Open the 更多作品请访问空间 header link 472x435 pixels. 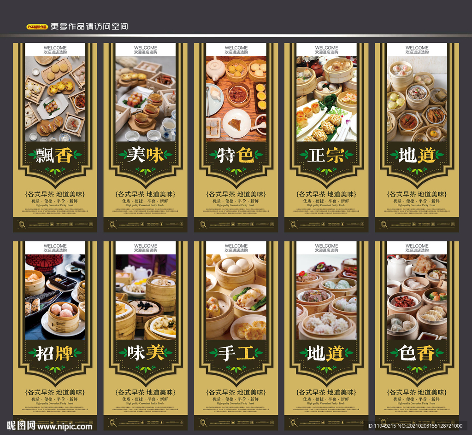pos(89,26)
